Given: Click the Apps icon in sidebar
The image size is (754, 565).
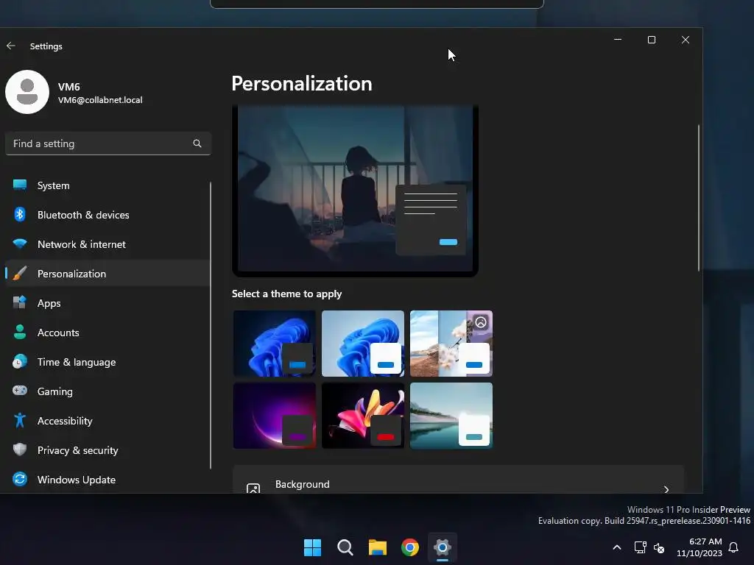Looking at the screenshot, I should click(20, 302).
